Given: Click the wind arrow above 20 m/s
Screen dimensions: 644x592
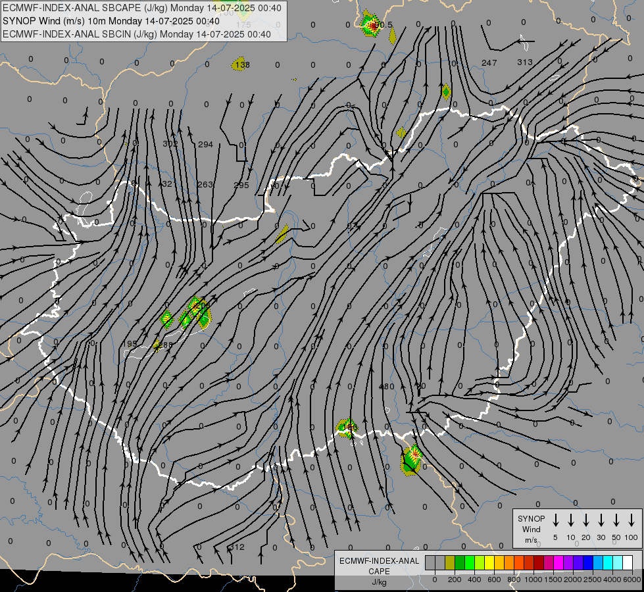Looking at the screenshot, I should click(586, 520).
